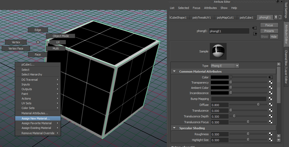
Task: Click the checker map button for Incandescence
Action: [x=271, y=93]
